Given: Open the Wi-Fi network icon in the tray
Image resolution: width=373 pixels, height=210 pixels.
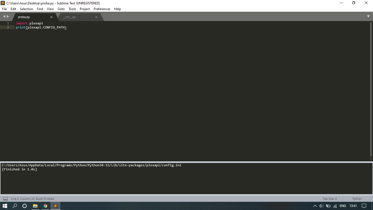Looking at the screenshot, I should pyautogui.click(x=335, y=206).
